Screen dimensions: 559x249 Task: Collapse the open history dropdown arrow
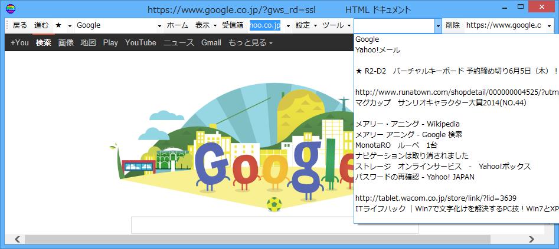click(438, 26)
